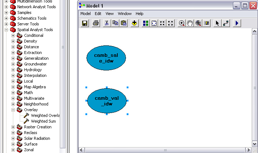Click the horizontal scroll right arrow
The image size is (258, 153).
point(248,150)
